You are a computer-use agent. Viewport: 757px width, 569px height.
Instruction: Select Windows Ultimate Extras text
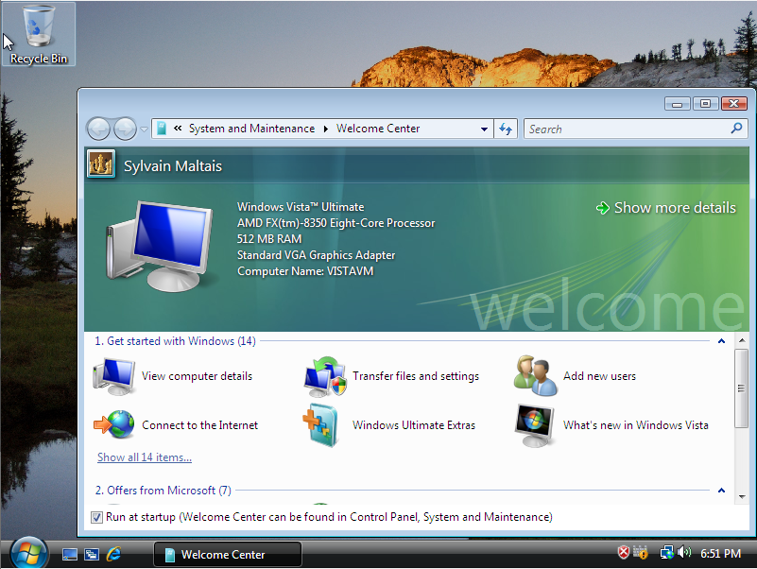(x=414, y=425)
